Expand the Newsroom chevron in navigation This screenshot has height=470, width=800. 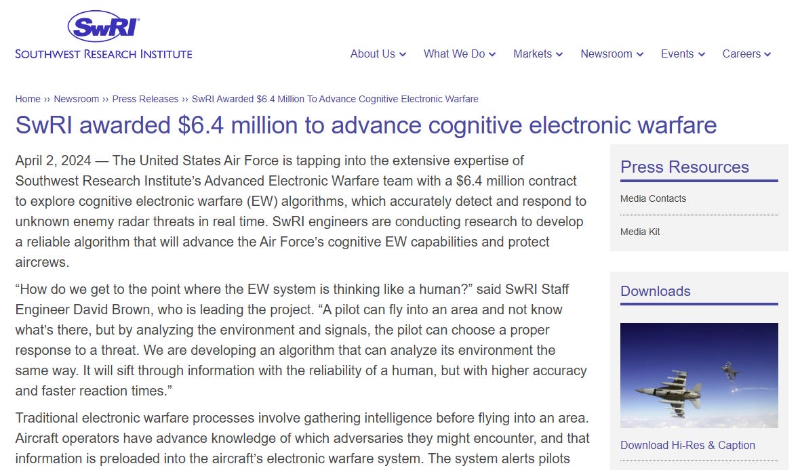(640, 55)
